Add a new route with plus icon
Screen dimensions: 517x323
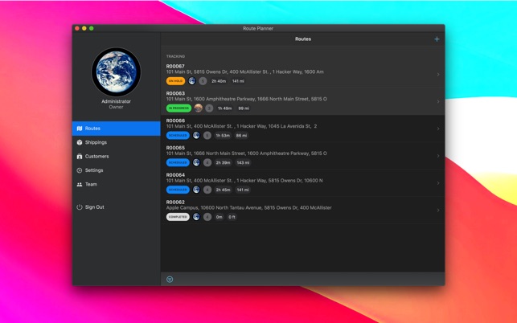click(x=437, y=39)
